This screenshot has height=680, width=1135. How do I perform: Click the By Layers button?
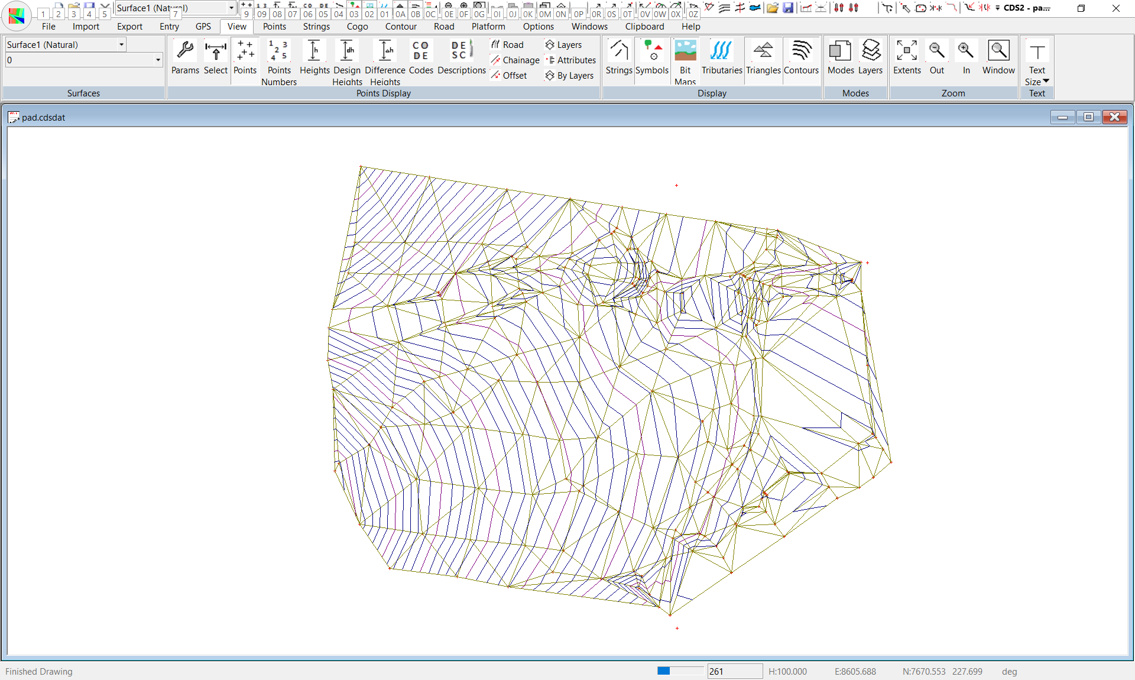(x=569, y=76)
